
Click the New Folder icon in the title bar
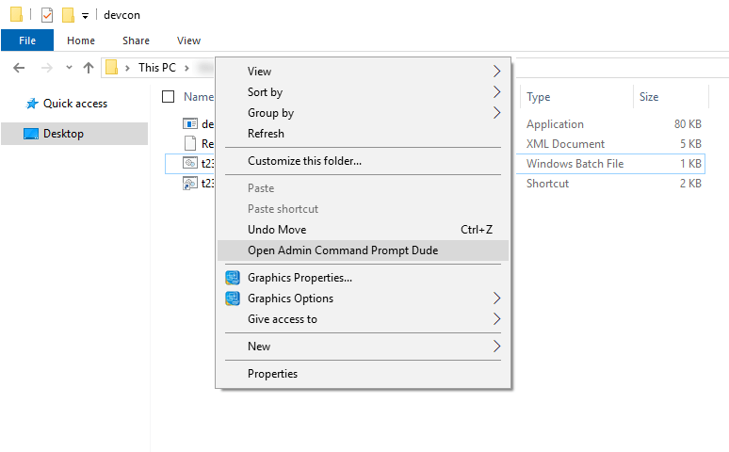[x=68, y=15]
